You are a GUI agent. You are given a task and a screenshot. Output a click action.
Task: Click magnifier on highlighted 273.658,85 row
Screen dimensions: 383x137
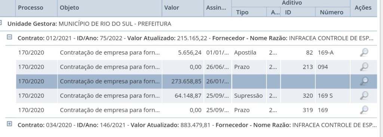click(364, 81)
